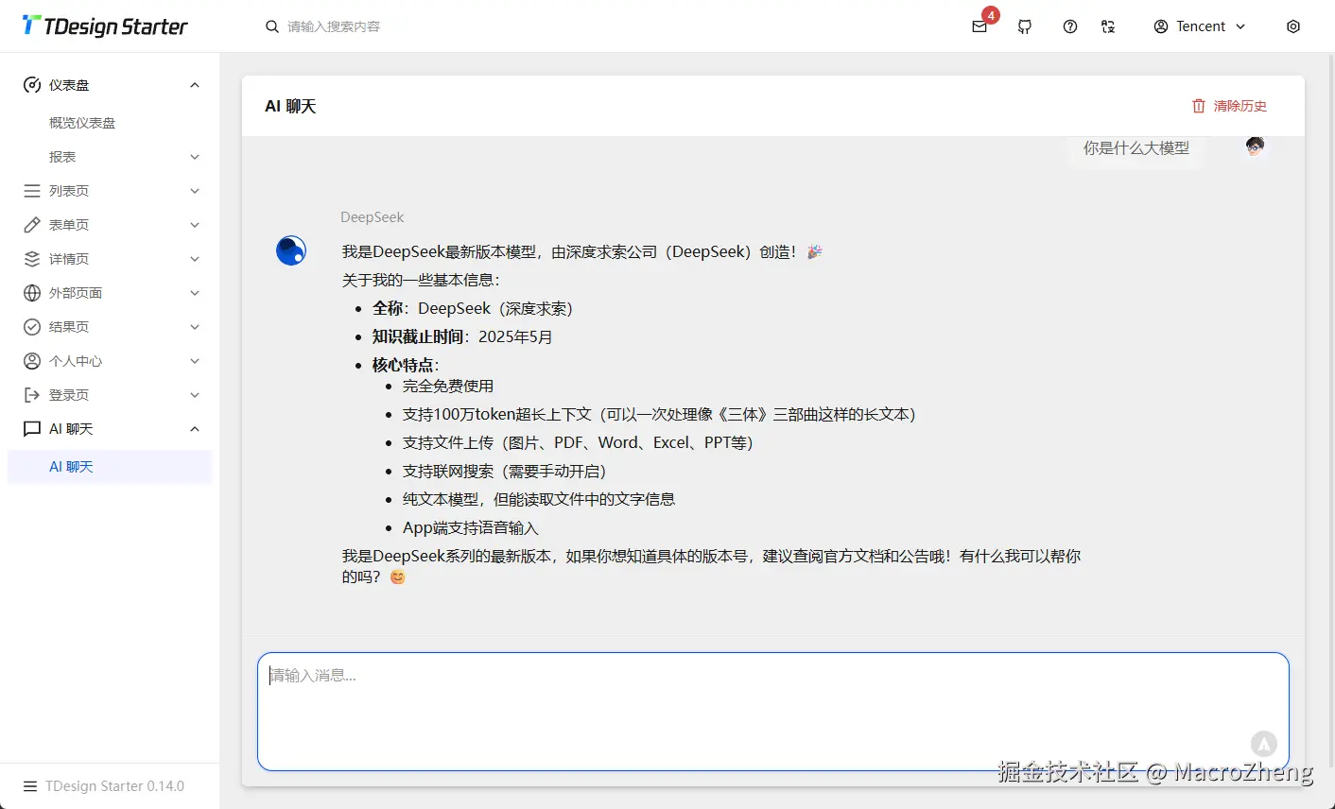Open the settings gear icon
The height and width of the screenshot is (809, 1335).
pyautogui.click(x=1293, y=26)
